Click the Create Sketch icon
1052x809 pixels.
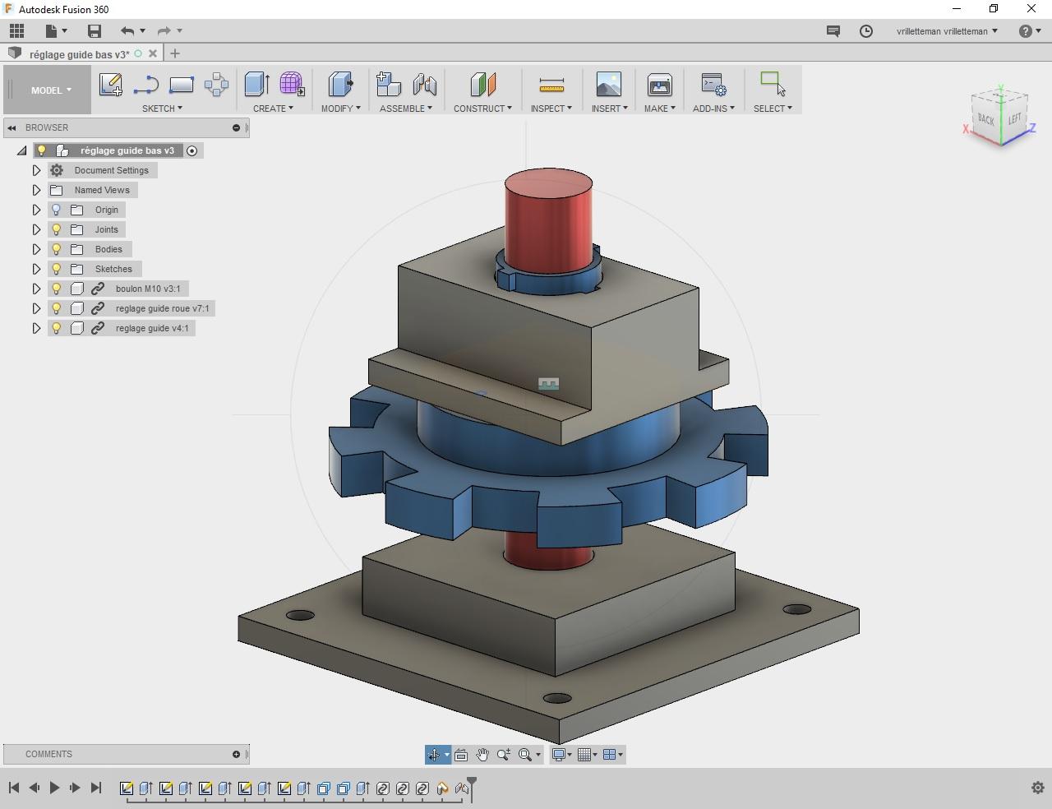click(110, 85)
